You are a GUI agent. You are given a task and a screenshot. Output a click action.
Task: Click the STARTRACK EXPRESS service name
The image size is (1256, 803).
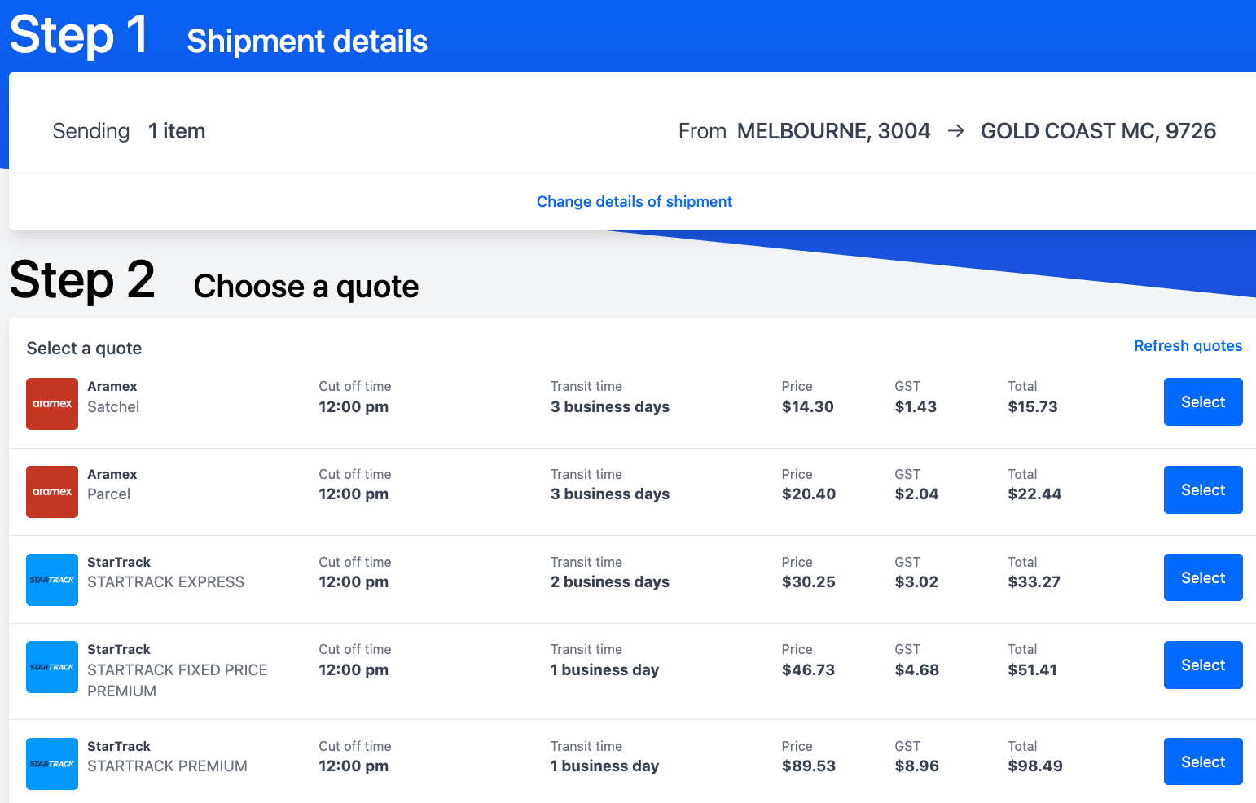tap(165, 581)
